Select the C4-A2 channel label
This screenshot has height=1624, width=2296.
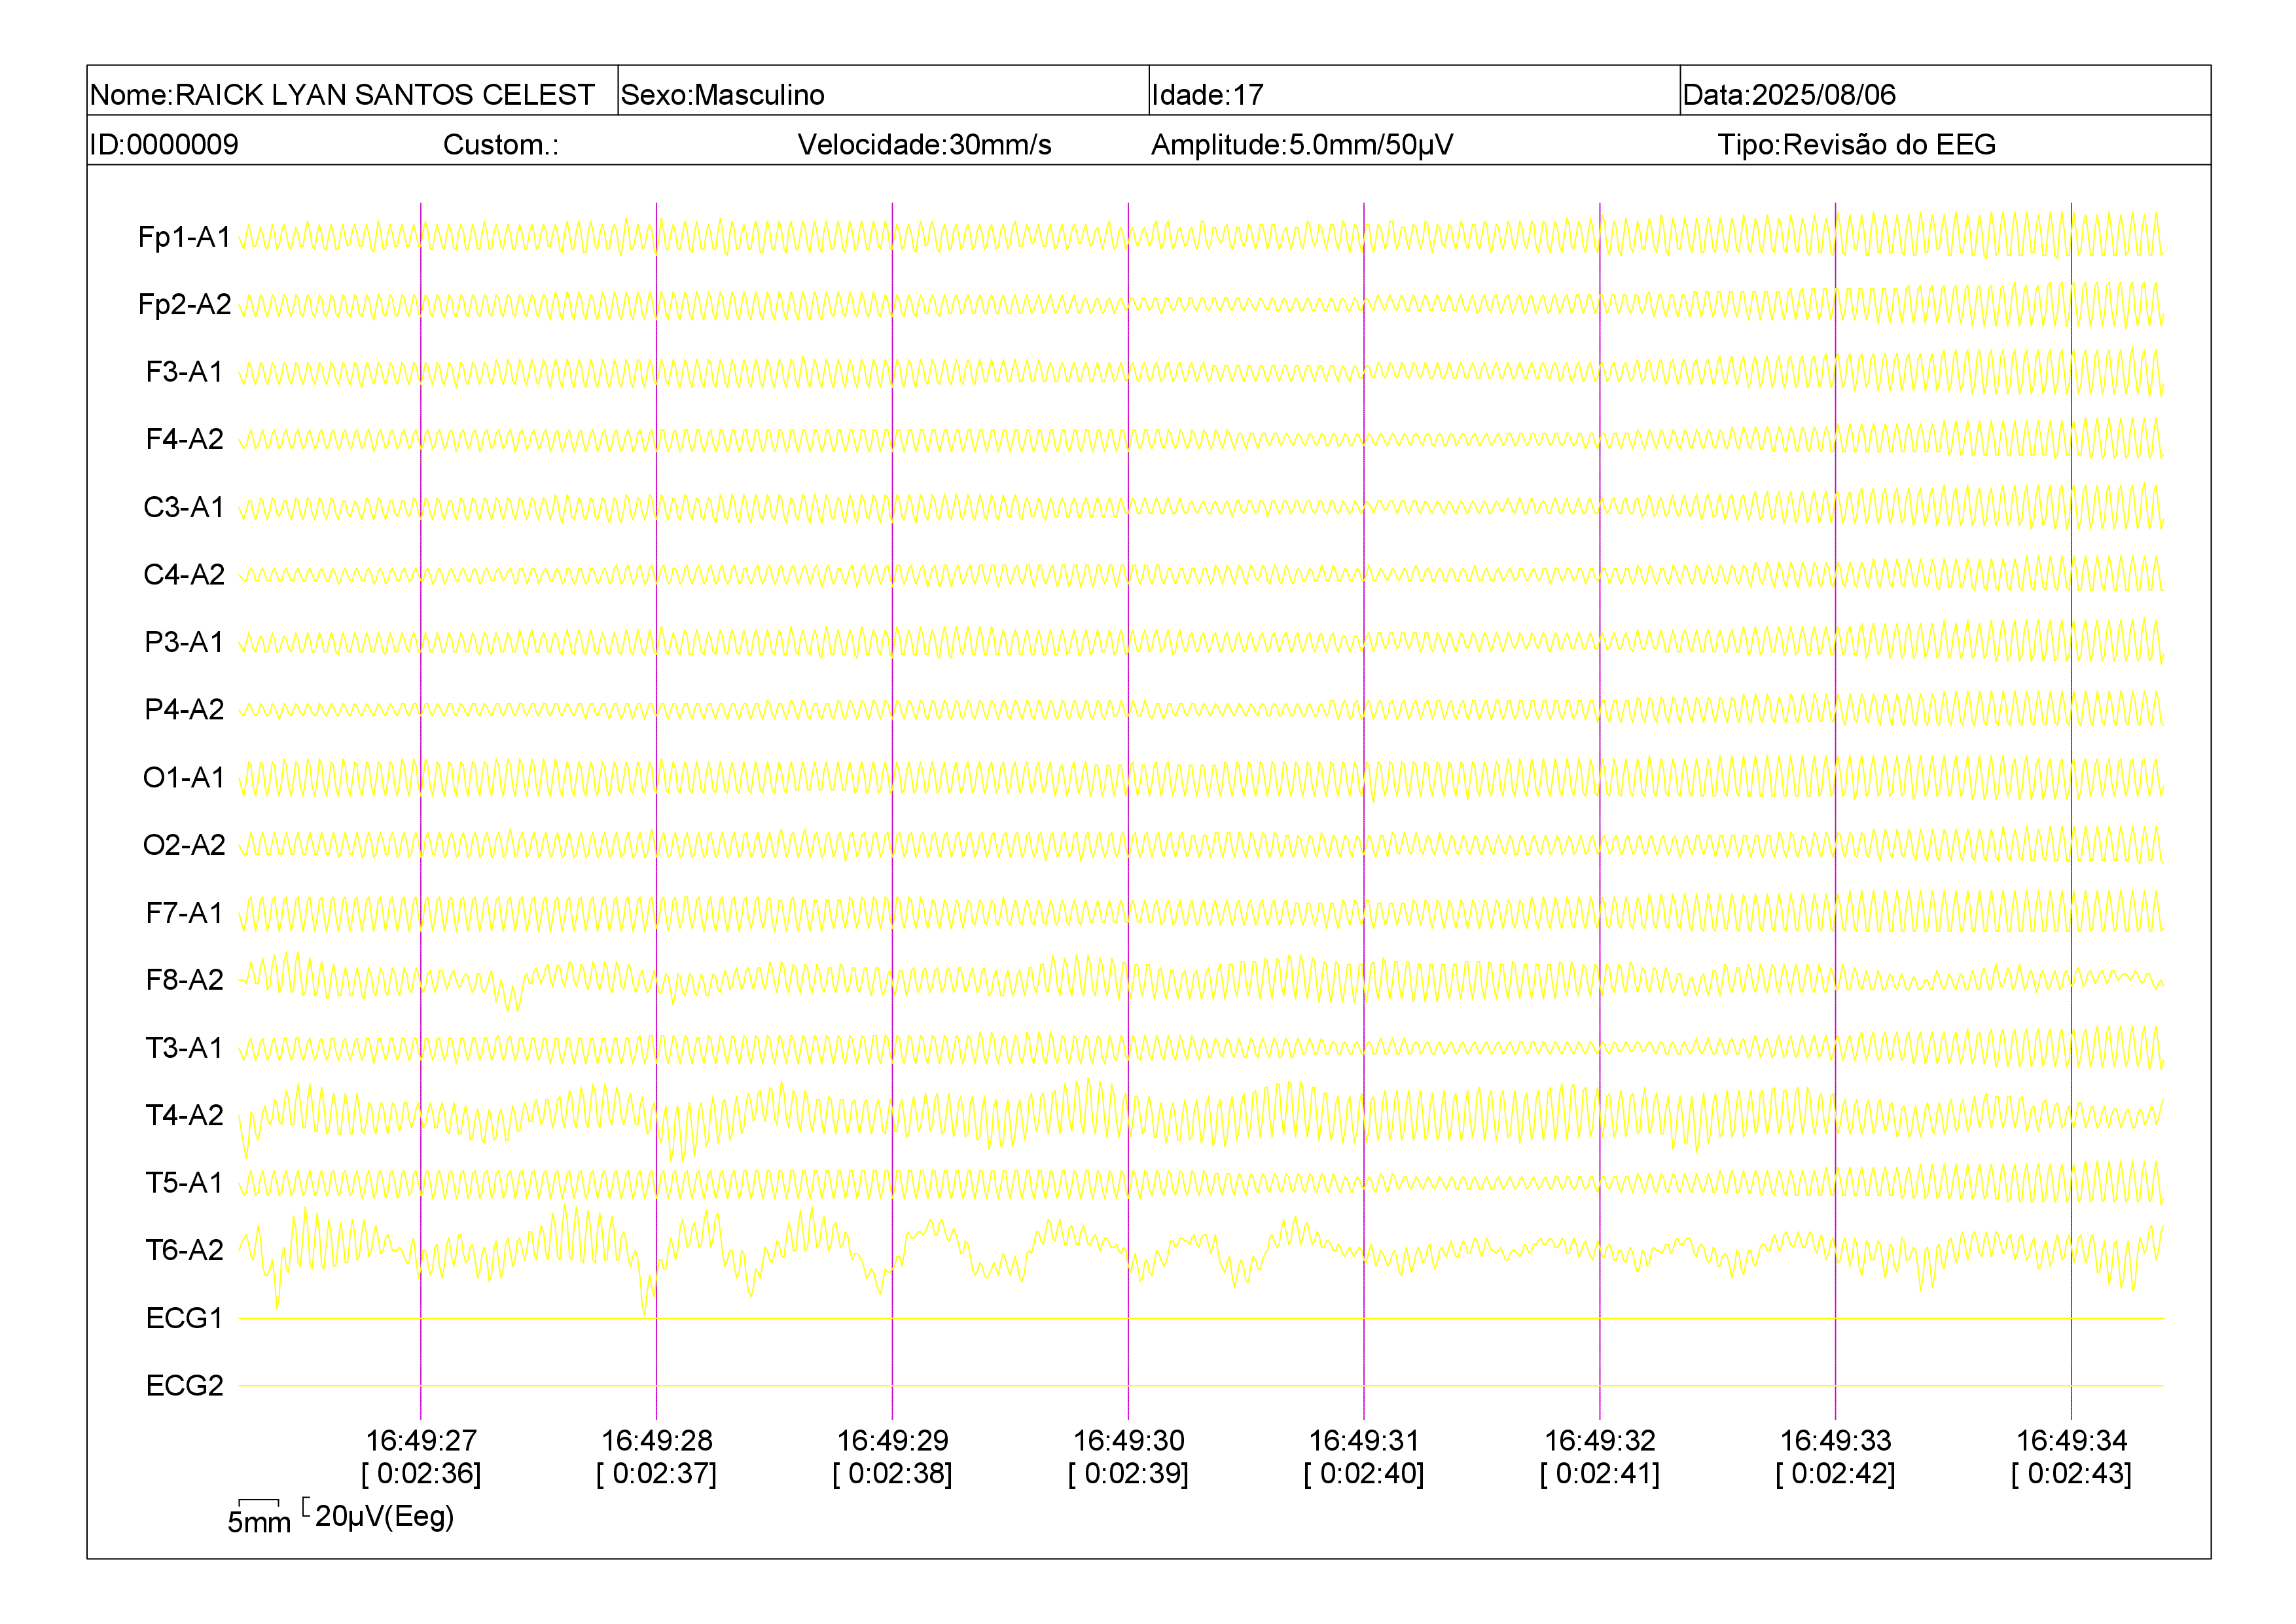184,574
